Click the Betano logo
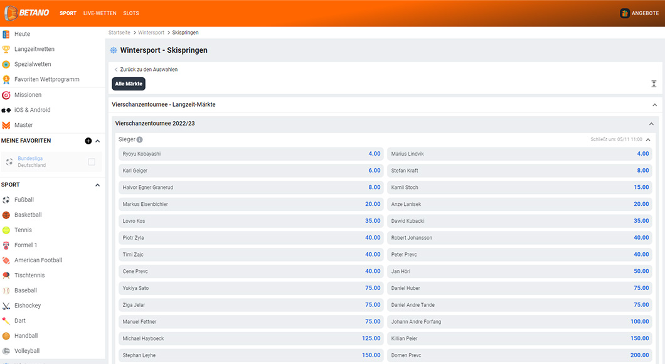665x364 pixels. click(27, 13)
